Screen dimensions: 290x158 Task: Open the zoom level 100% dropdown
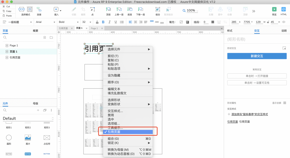[190, 10]
